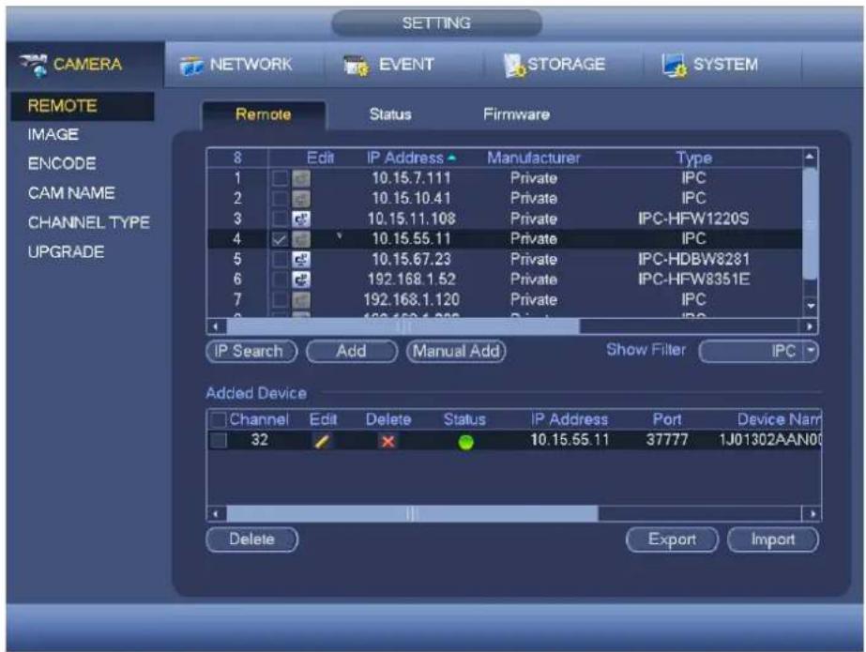Open the CAMERA settings section
The image size is (866, 652).
pos(85,64)
